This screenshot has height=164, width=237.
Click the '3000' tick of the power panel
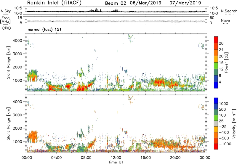pyautogui.click(x=17, y=54)
